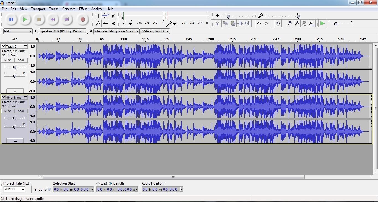This screenshot has height=202, width=378.
Task: Click the Cut scissors icon
Action: [x=218, y=24]
